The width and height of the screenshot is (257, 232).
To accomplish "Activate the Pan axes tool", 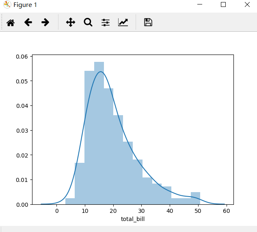I will click(71, 22).
